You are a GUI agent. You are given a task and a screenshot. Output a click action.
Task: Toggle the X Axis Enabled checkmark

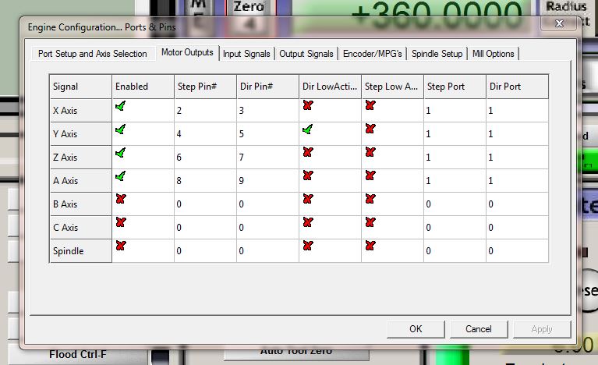(120, 106)
